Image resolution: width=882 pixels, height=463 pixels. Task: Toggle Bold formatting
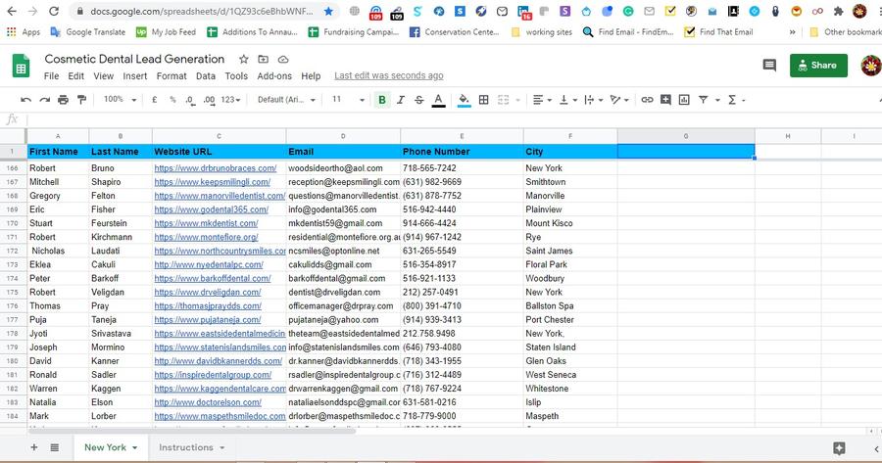point(382,100)
